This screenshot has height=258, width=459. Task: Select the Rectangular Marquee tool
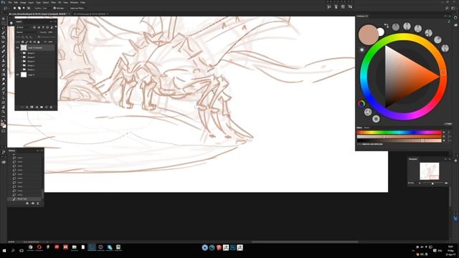pyautogui.click(x=4, y=23)
